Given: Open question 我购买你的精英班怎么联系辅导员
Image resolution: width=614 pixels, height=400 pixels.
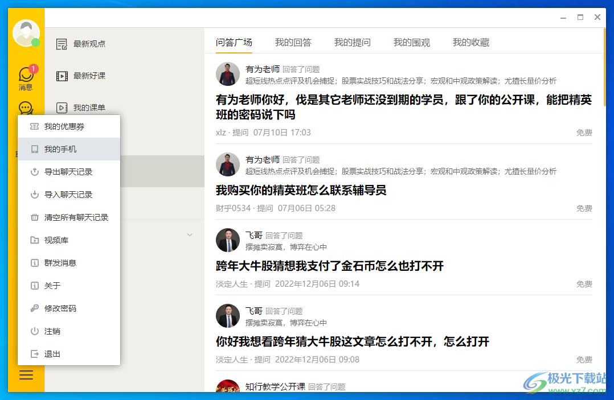Looking at the screenshot, I should [301, 191].
